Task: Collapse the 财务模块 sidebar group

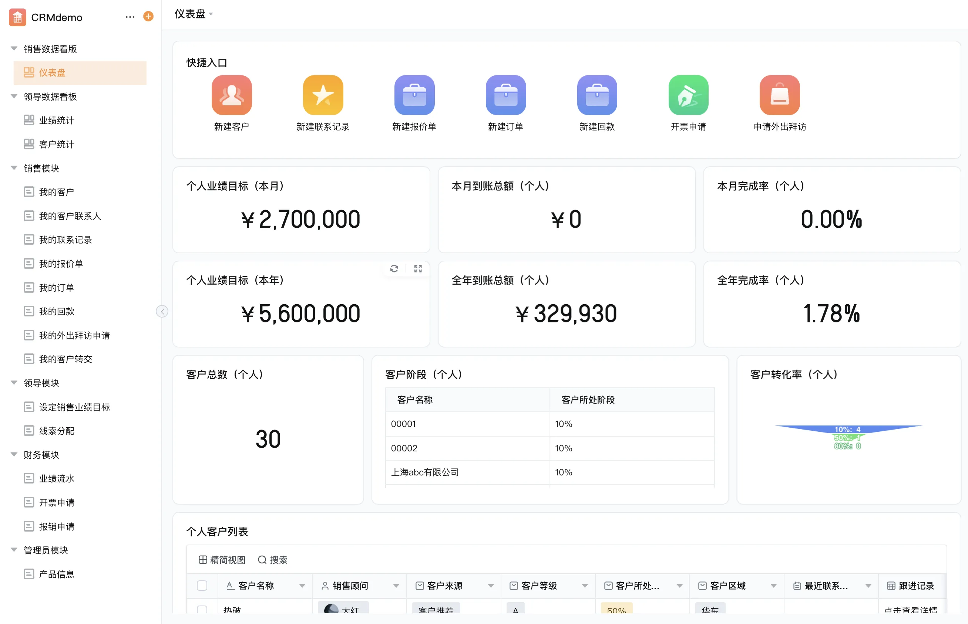Action: (x=14, y=455)
